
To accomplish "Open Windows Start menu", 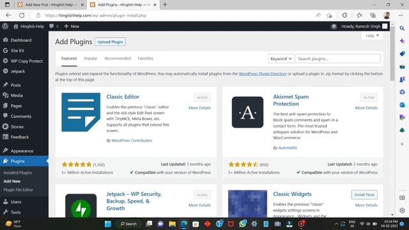I will [x=108, y=224].
